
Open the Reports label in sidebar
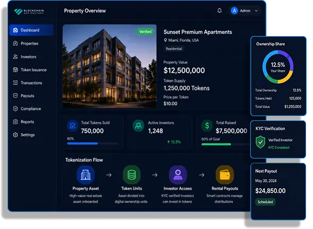pos(27,122)
